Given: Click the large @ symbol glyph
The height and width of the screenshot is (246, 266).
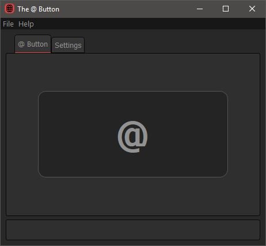Looking at the screenshot, I should point(132,137).
